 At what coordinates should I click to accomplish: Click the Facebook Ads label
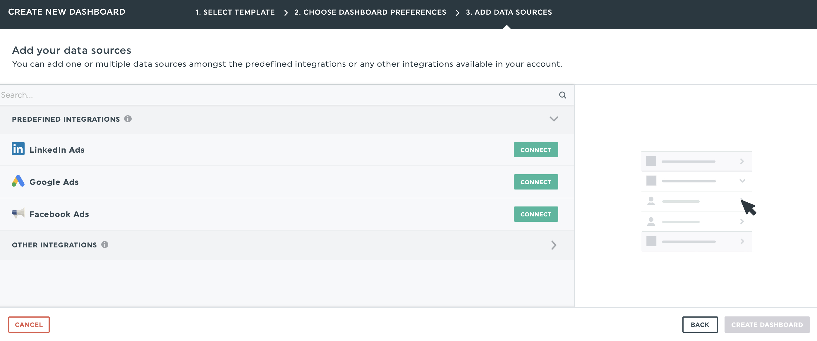point(59,214)
